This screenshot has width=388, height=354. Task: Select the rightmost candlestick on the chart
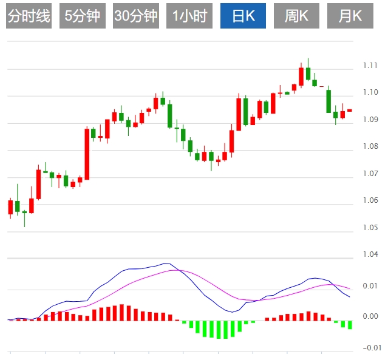point(350,111)
